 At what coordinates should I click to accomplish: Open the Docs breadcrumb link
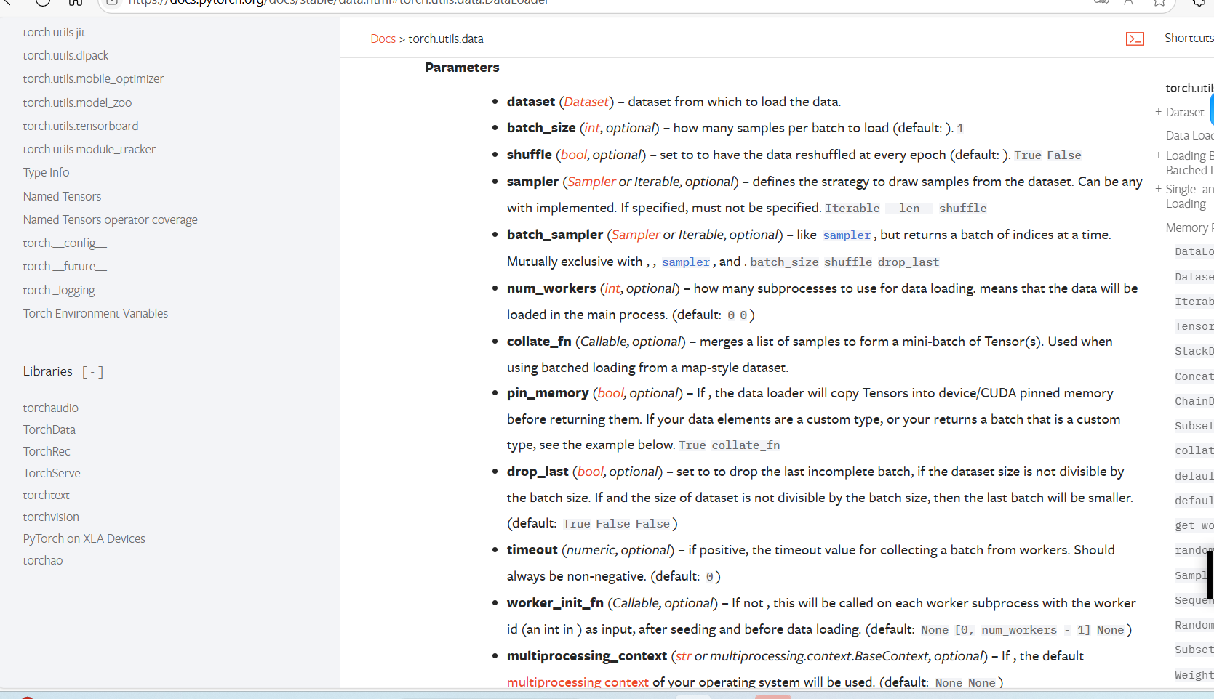383,39
